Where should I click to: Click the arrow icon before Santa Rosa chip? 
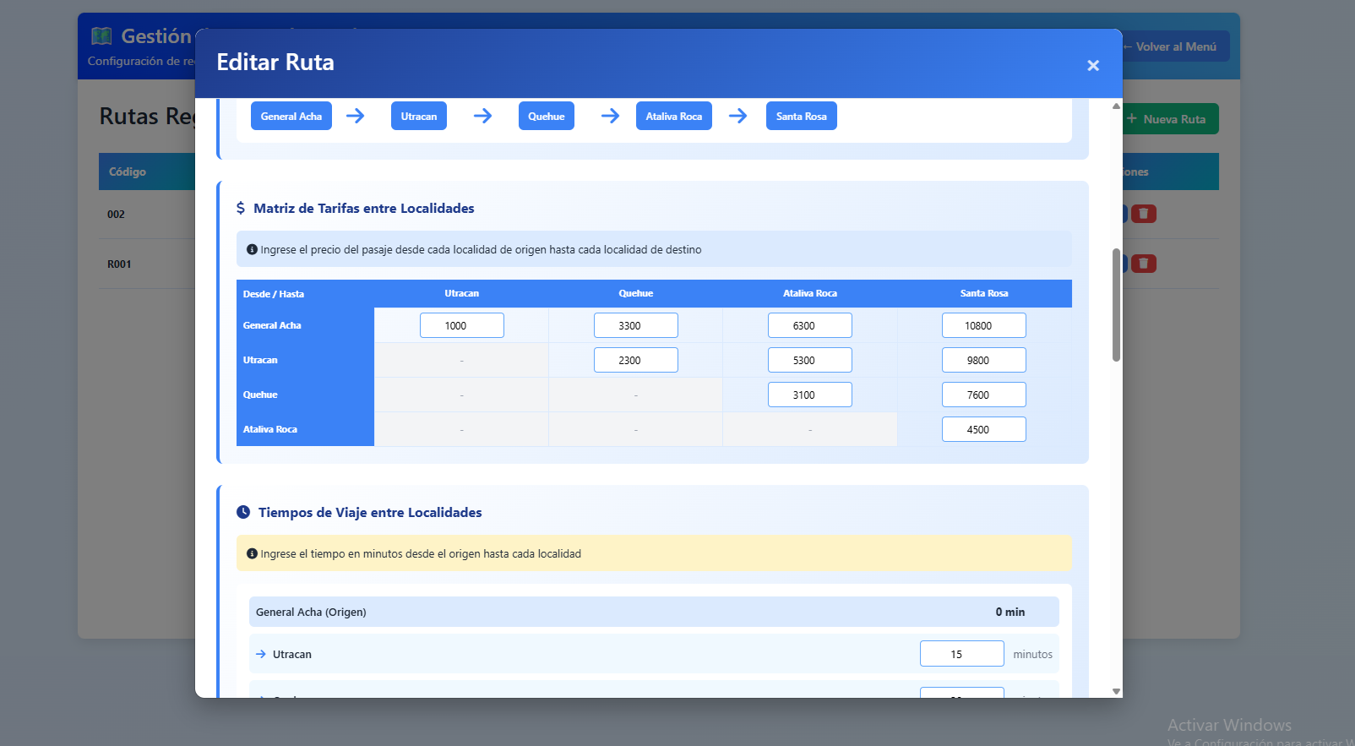[x=737, y=116]
